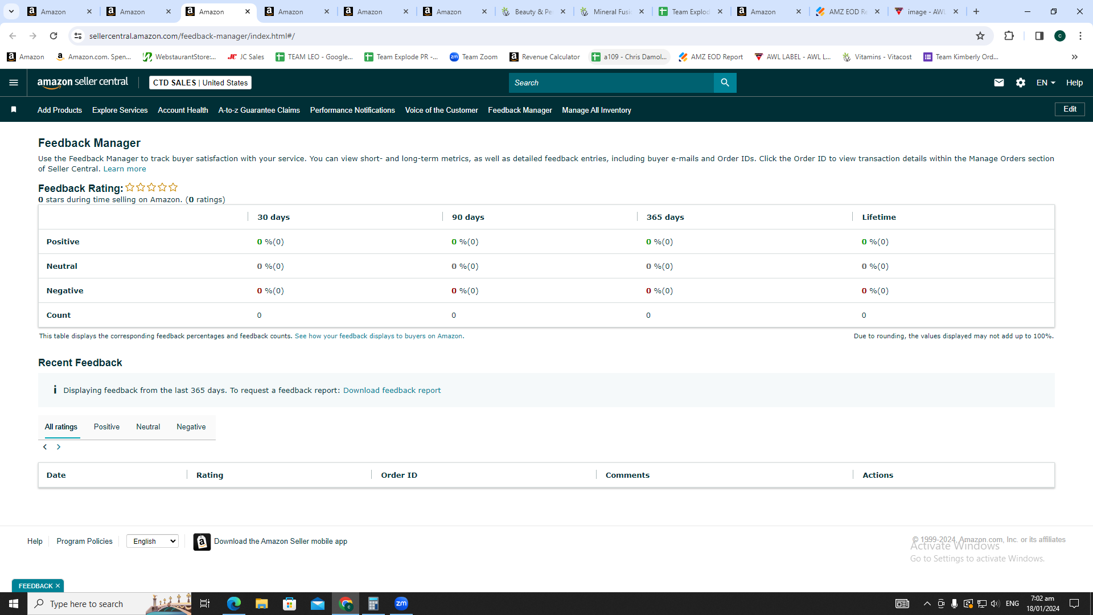Image resolution: width=1093 pixels, height=615 pixels.
Task: Click the search magnifier button
Action: tap(725, 83)
